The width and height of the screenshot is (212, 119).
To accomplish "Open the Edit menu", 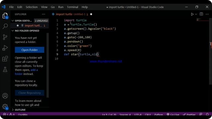I will 20,7.
